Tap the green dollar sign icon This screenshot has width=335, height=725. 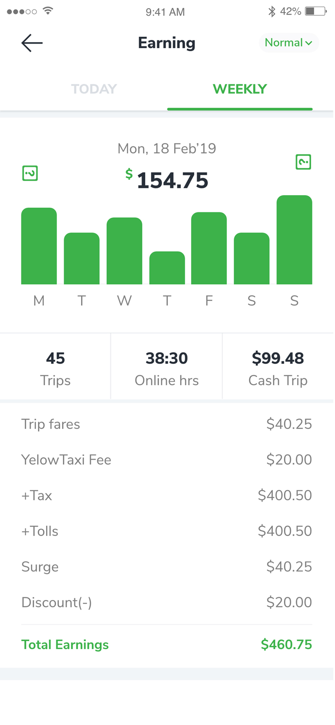129,174
